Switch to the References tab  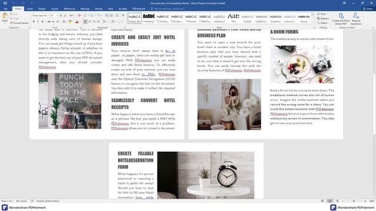(69, 9)
